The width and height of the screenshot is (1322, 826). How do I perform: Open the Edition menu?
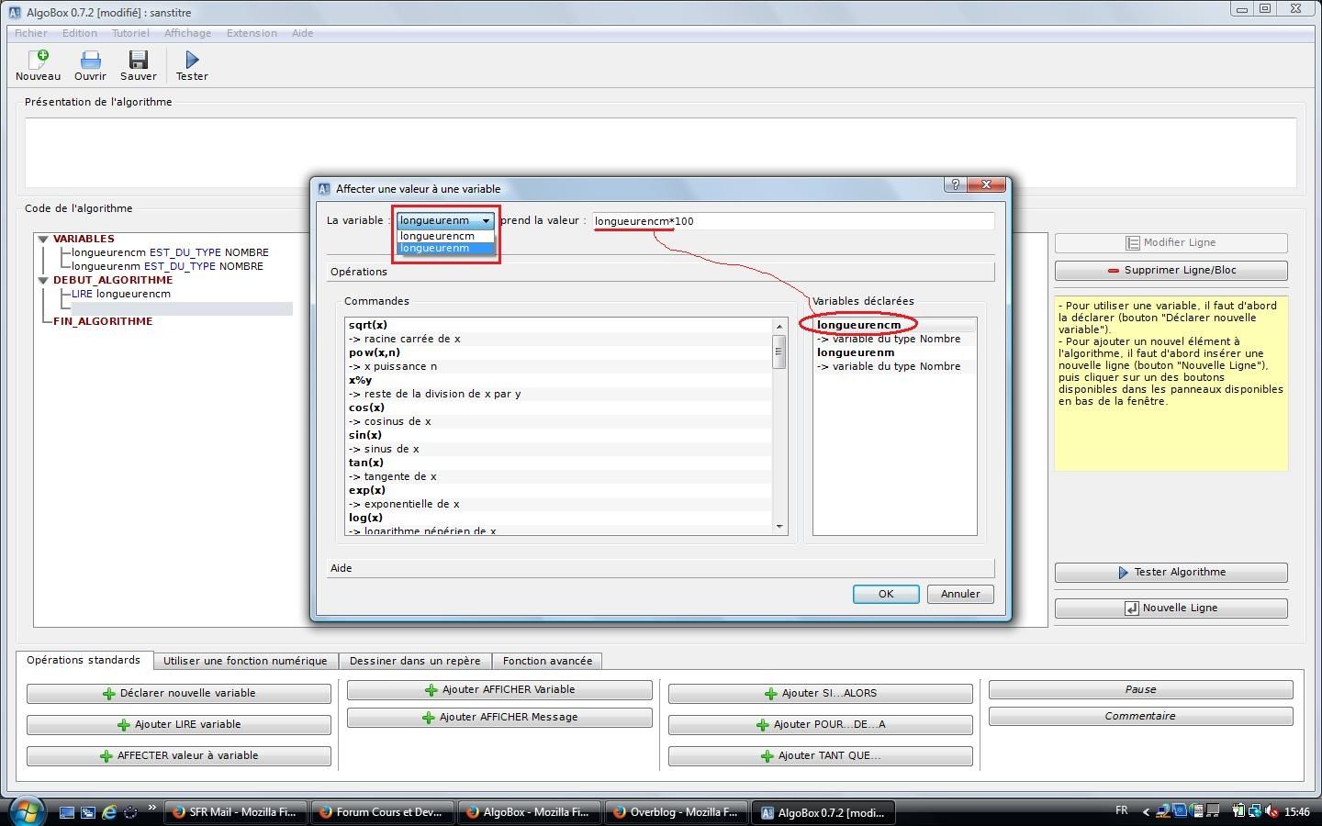[x=80, y=33]
